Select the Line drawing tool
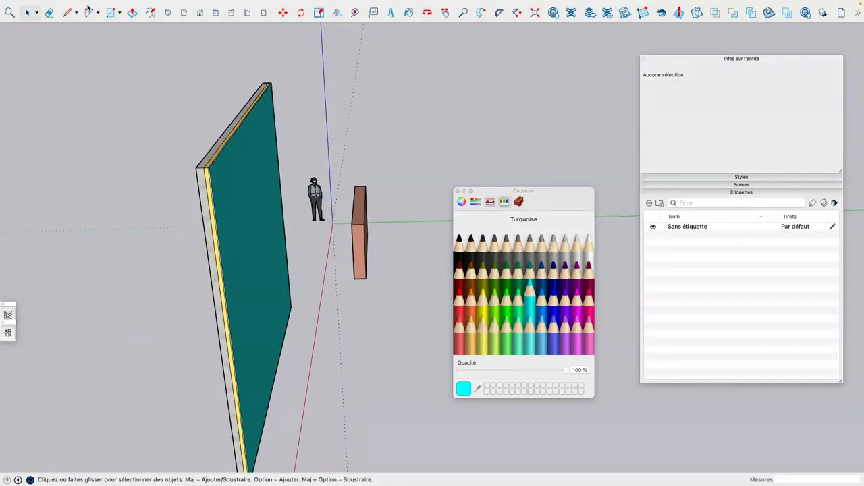This screenshot has height=486, width=864. (x=67, y=12)
